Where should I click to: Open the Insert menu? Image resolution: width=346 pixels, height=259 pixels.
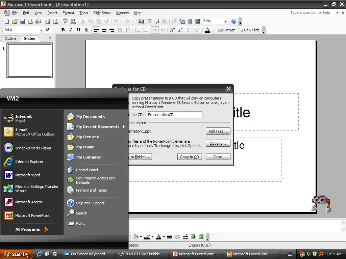(52, 13)
